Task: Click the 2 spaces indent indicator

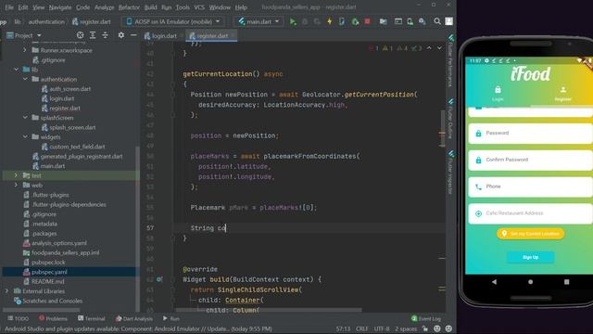Action: 406,328
